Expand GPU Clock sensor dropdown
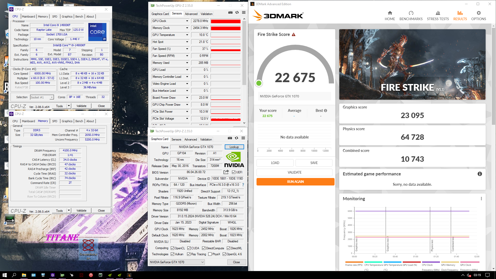The width and height of the screenshot is (496, 279). tap(187, 21)
